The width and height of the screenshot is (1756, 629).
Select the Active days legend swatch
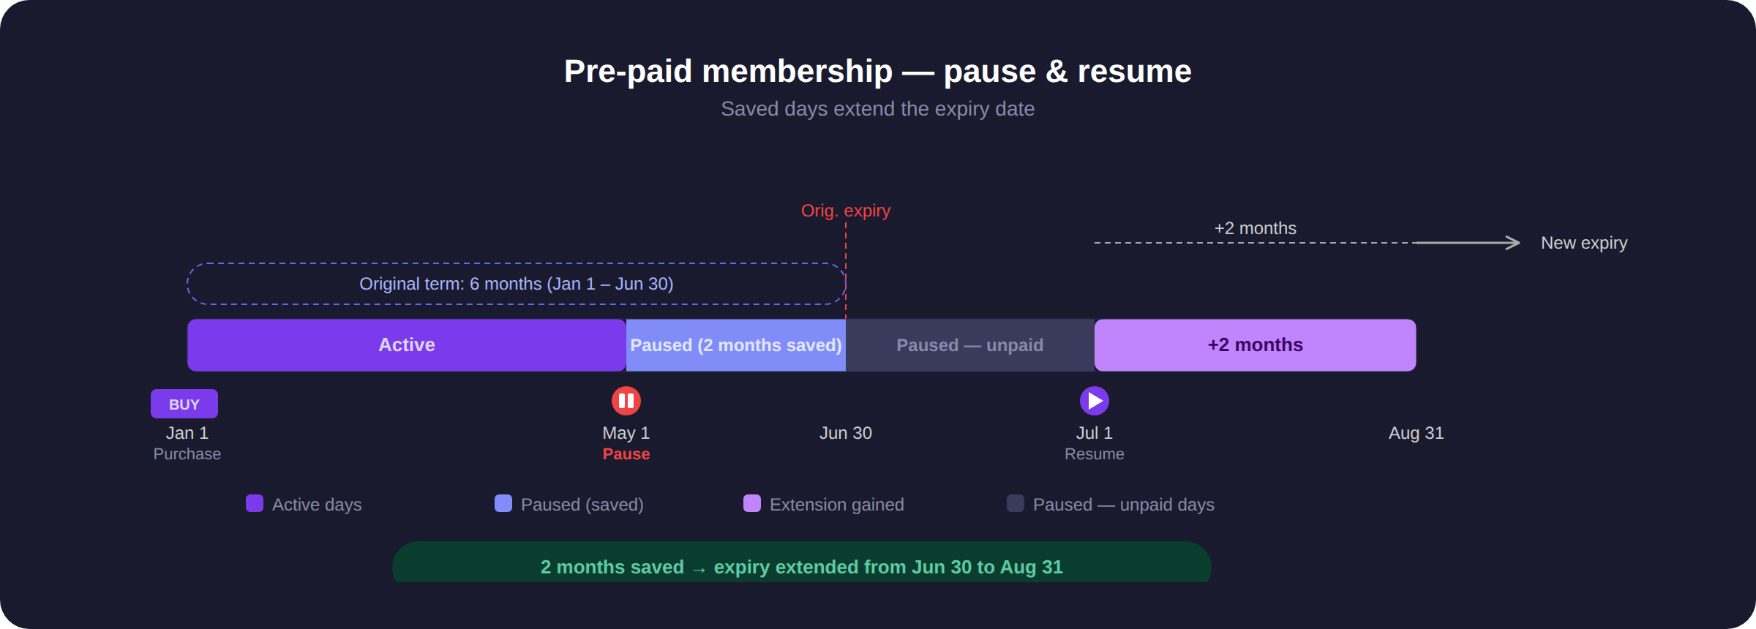255,503
